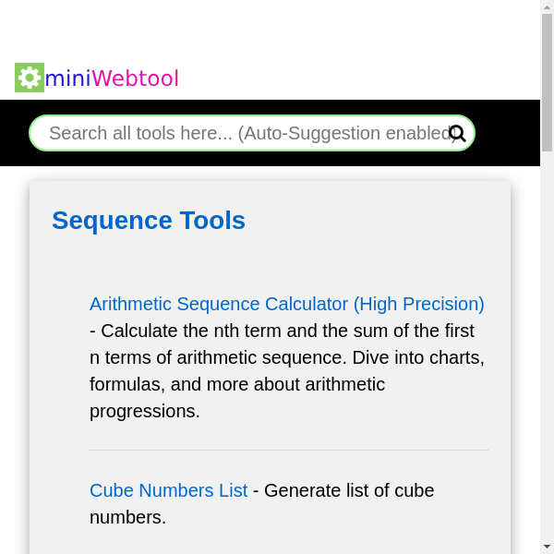
Task: Click the blue "mini" part of the logo
Action: (67, 78)
